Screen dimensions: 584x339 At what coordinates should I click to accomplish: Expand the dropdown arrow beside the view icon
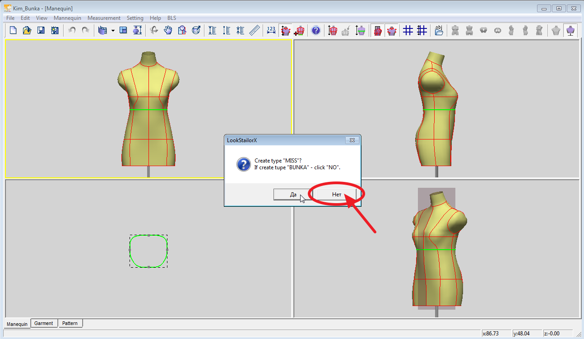pyautogui.click(x=113, y=31)
